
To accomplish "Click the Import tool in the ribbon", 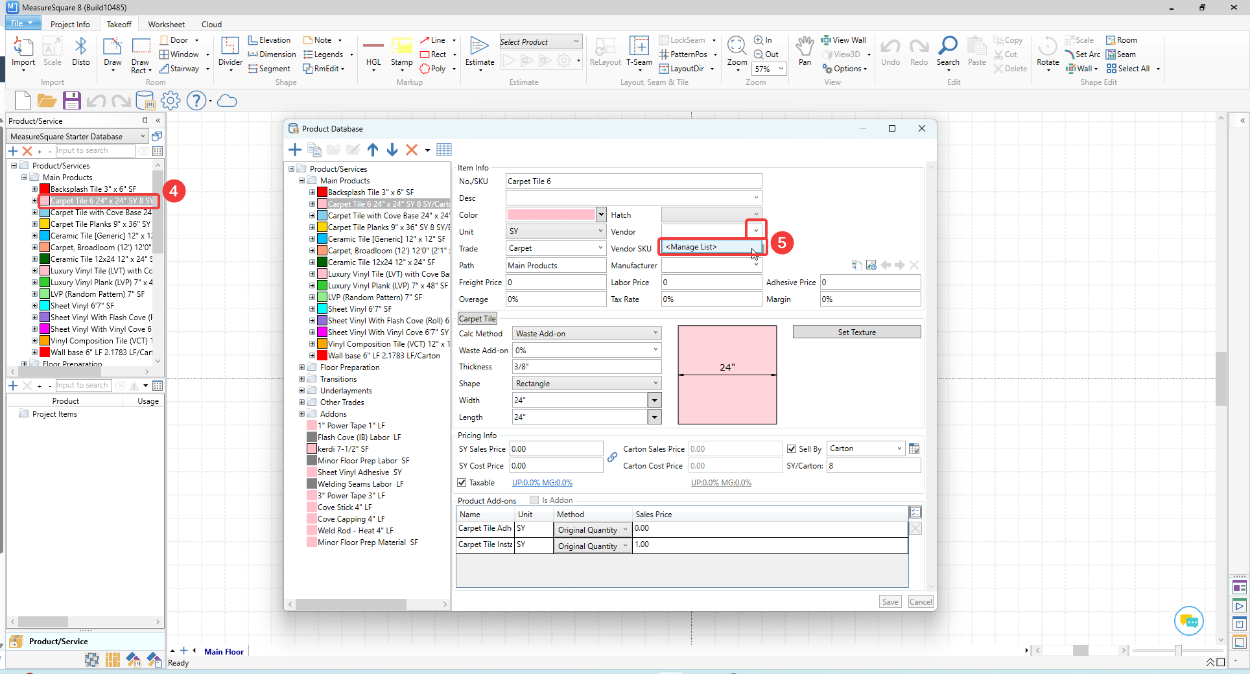I will 23,53.
